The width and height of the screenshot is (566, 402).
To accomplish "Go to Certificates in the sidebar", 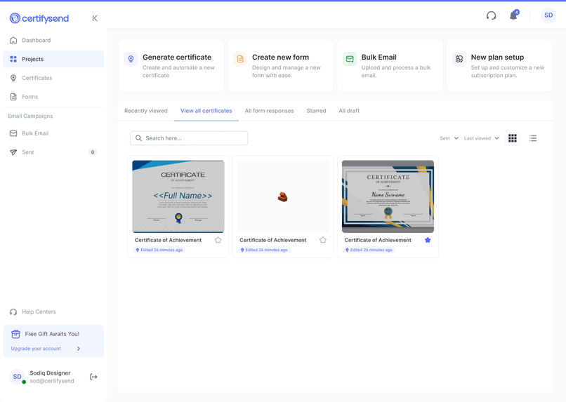I will click(53, 78).
